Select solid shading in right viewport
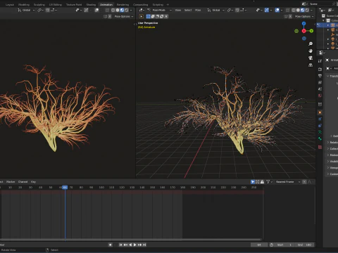Image resolution: width=338 pixels, height=253 pixels. pos(298,10)
